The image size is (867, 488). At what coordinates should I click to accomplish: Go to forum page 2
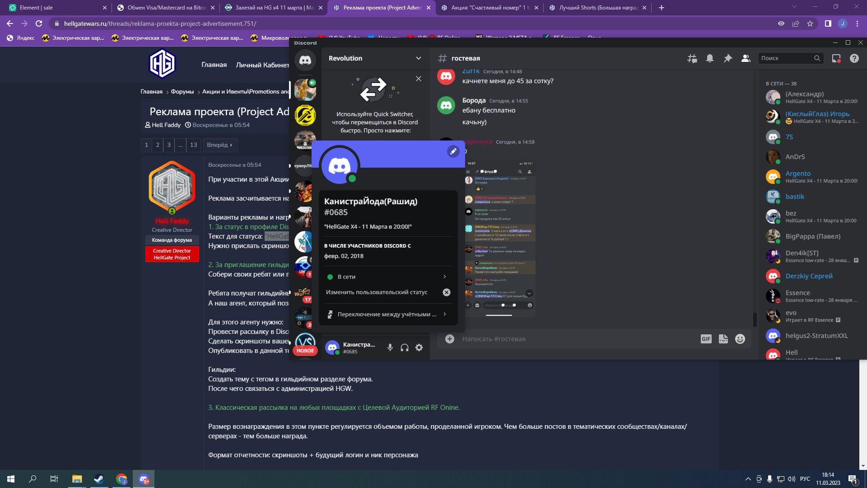coord(158,145)
